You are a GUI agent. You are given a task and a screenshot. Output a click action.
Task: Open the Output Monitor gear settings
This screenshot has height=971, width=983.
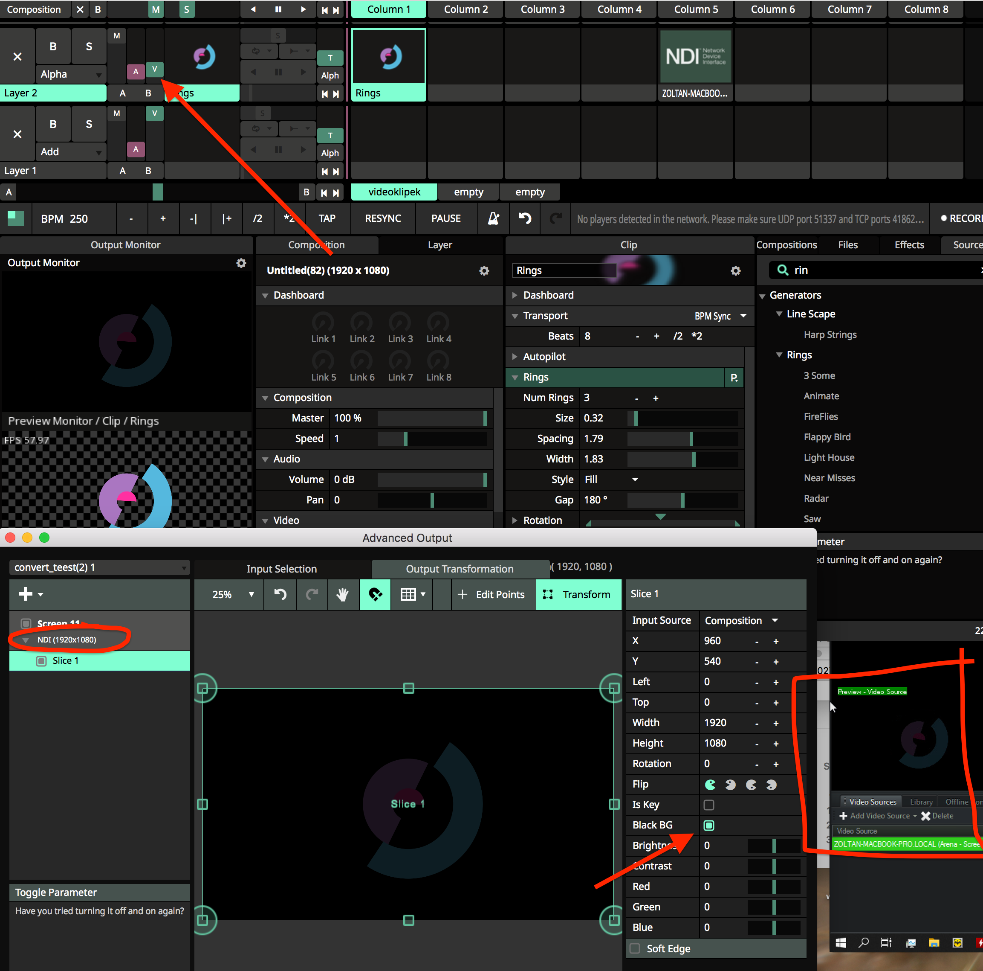tap(241, 263)
